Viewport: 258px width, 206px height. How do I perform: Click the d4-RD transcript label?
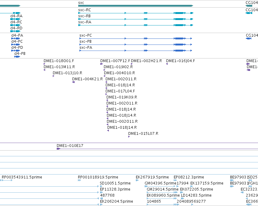[x=16, y=28]
